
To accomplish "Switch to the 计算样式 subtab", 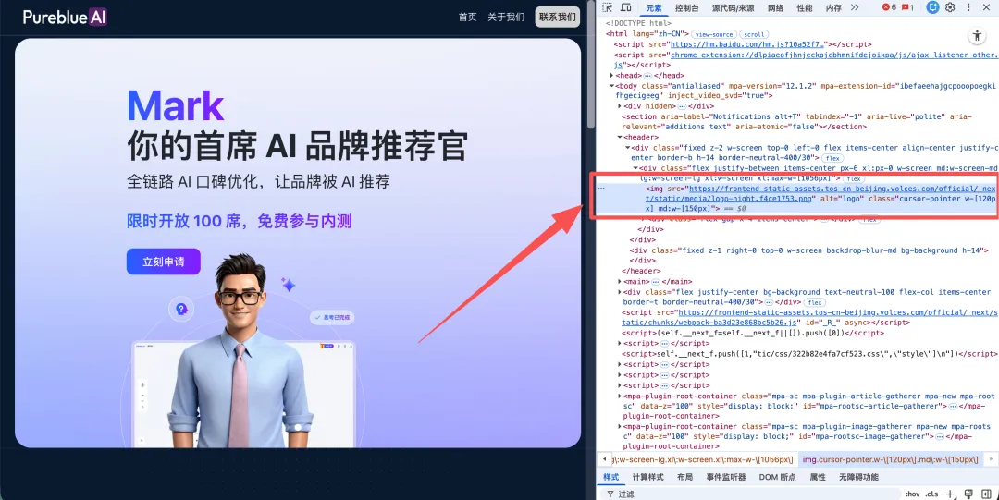I will (x=647, y=477).
